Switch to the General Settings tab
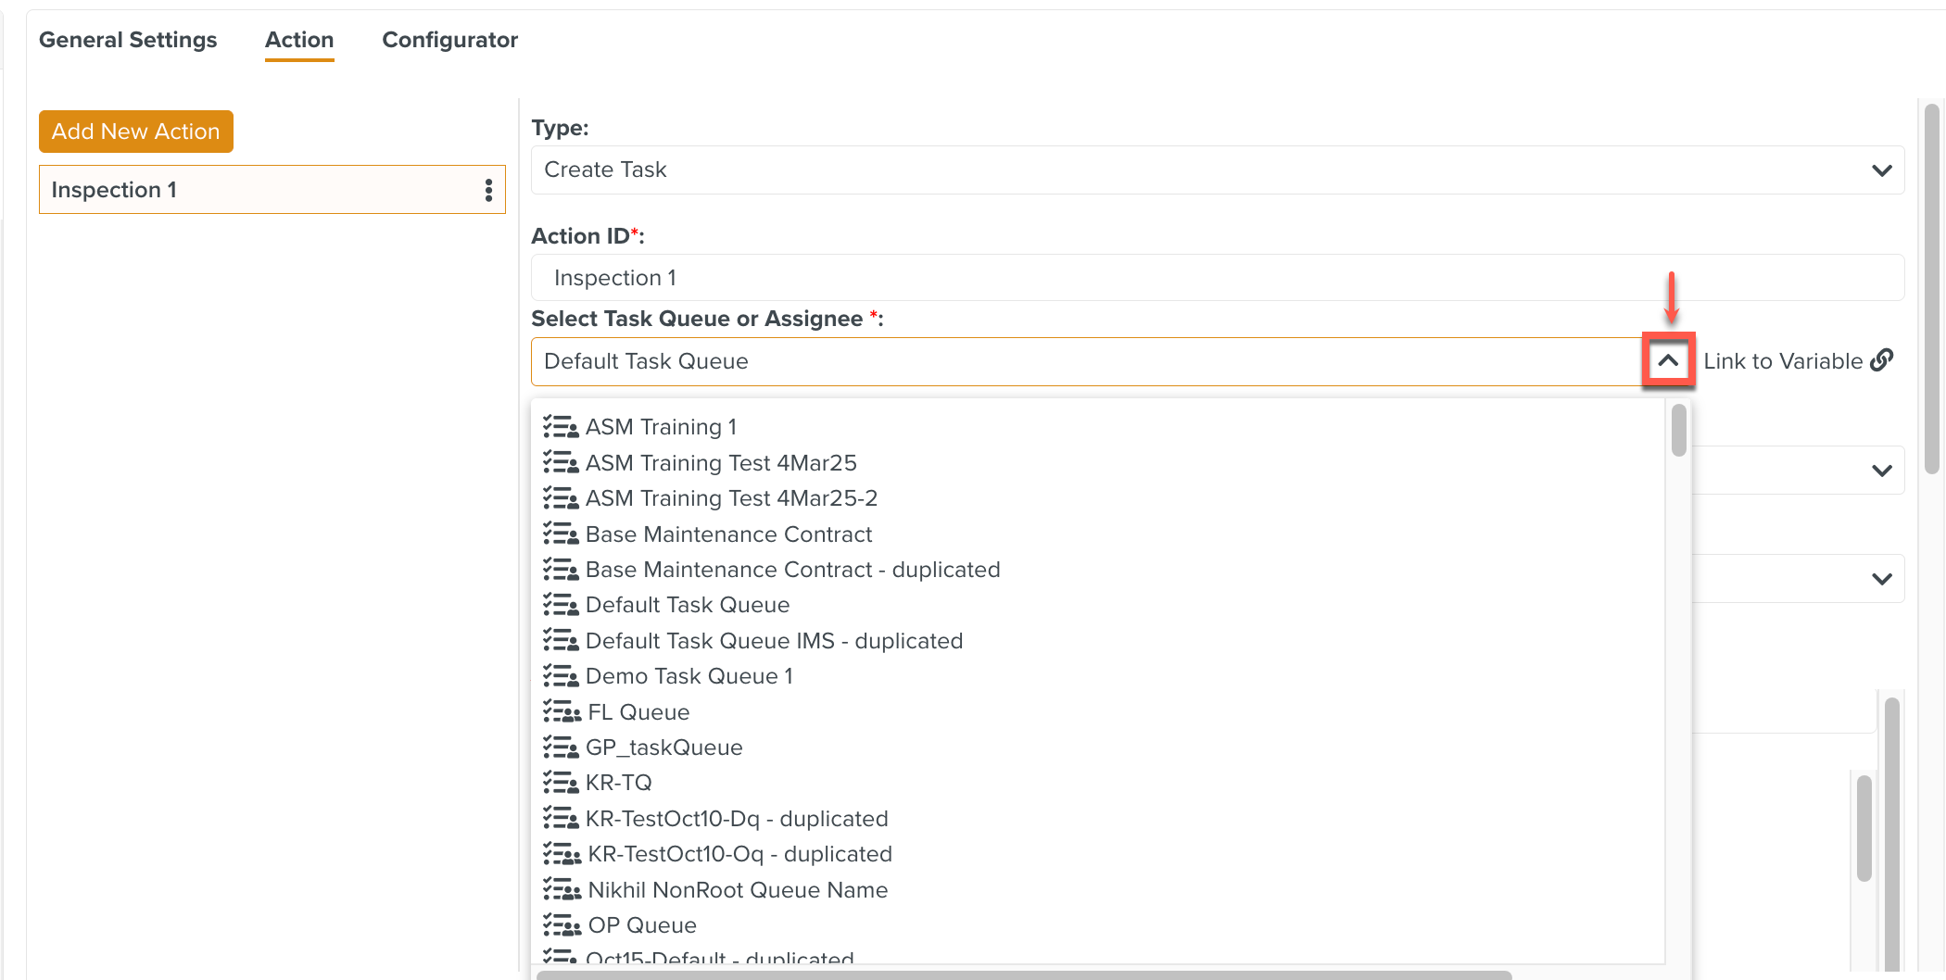Viewport: 1946px width, 980px height. point(128,40)
